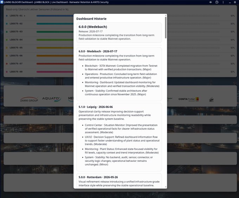Click the pink dot next to LDDS75-08

pos(7,72)
